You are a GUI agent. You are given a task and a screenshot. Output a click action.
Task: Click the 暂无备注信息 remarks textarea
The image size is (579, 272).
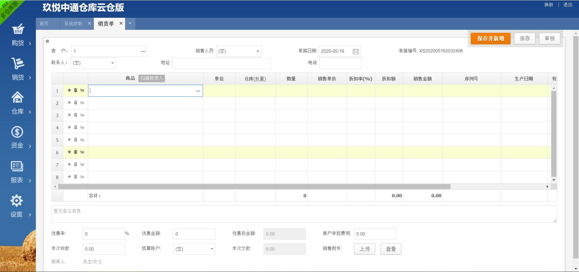coord(304,214)
